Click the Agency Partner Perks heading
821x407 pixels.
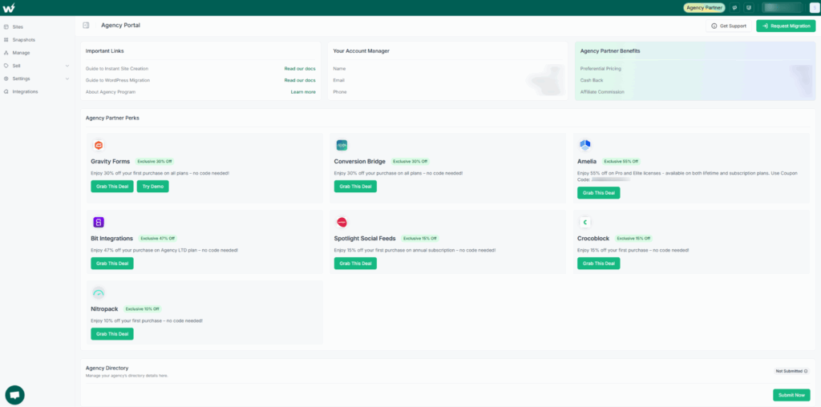pyautogui.click(x=112, y=119)
